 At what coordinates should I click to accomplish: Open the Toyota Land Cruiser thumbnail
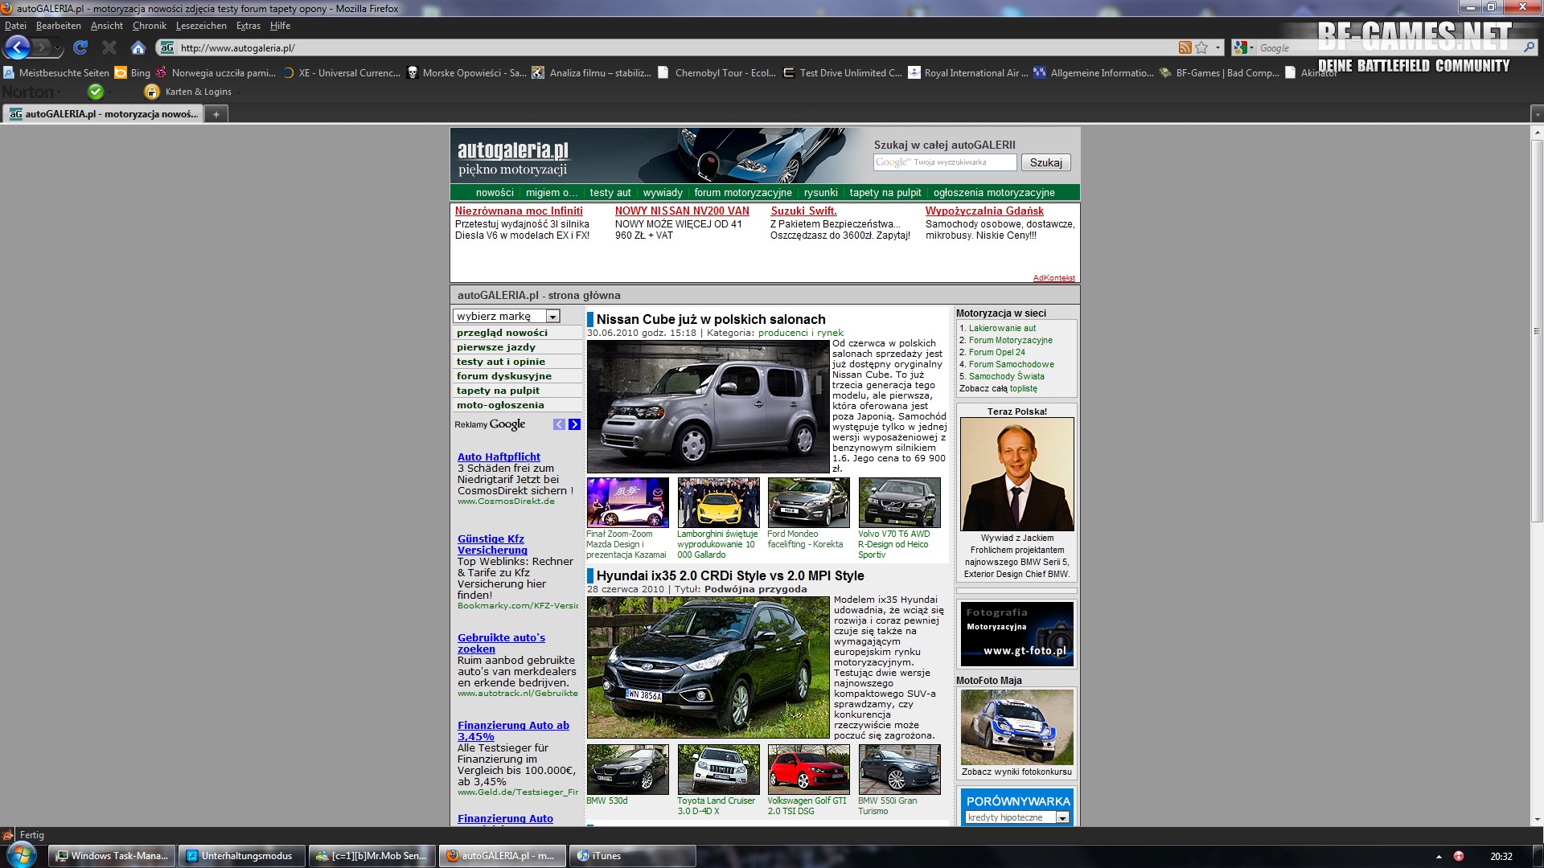[718, 769]
